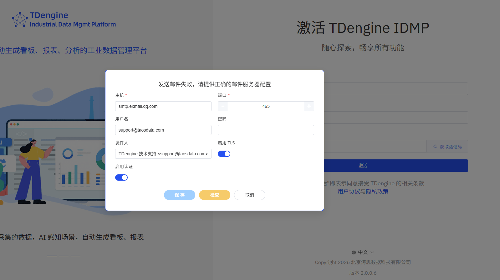Click the 保存 button

click(180, 195)
